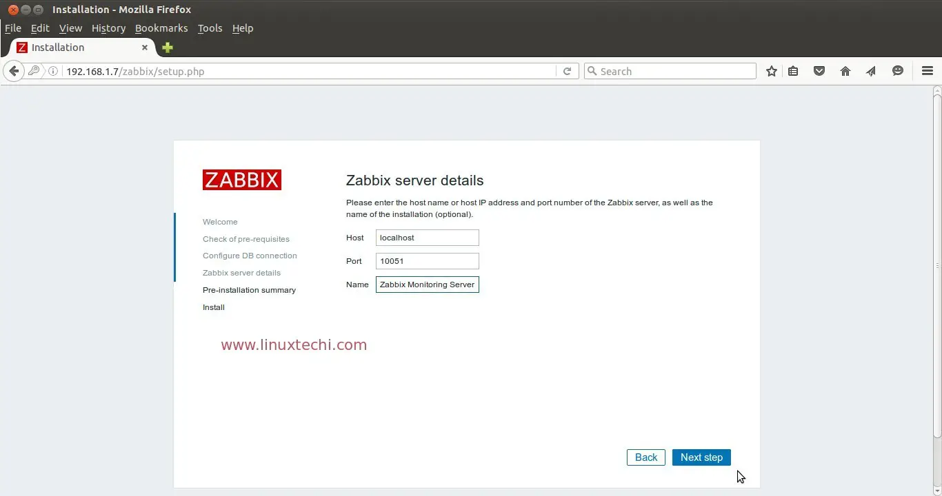Click Configure DB connection step
The width and height of the screenshot is (942, 496).
point(250,256)
